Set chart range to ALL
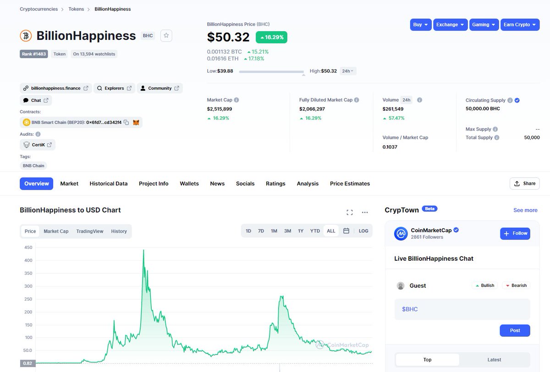The height and width of the screenshot is (372, 550). [x=331, y=231]
